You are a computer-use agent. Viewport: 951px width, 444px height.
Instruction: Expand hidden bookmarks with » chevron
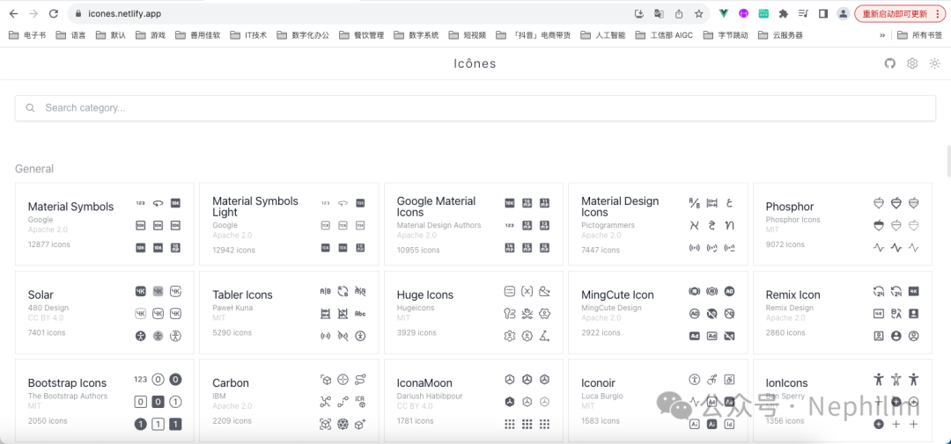(881, 35)
